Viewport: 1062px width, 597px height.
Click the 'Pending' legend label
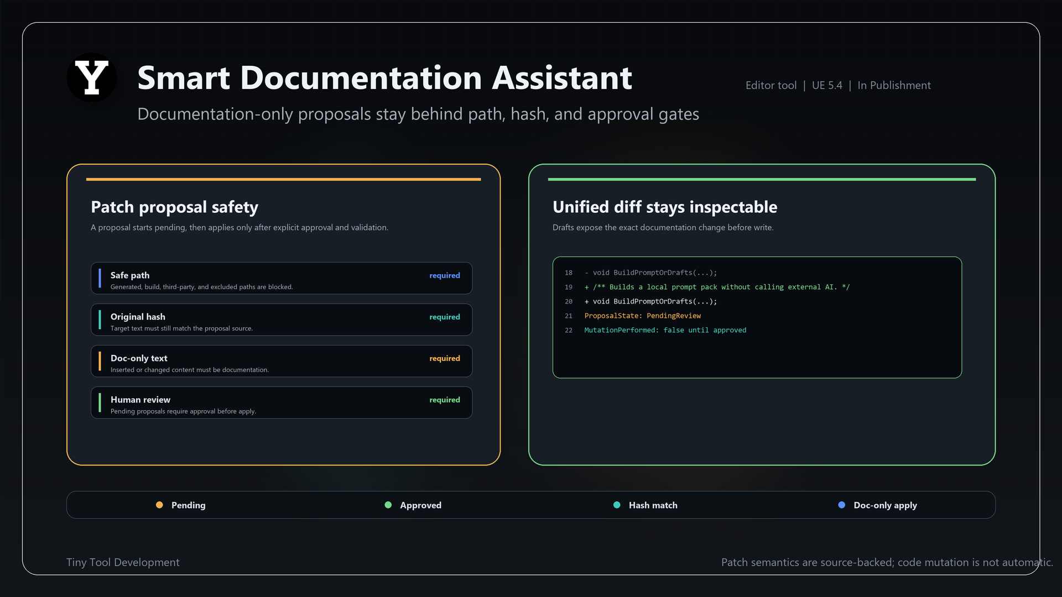pos(189,505)
